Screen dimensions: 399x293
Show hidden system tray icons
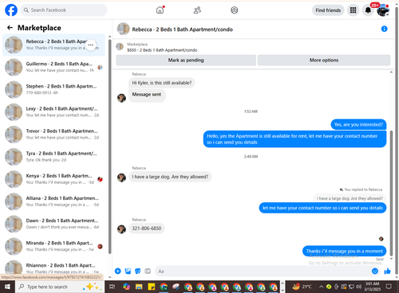click(322, 287)
